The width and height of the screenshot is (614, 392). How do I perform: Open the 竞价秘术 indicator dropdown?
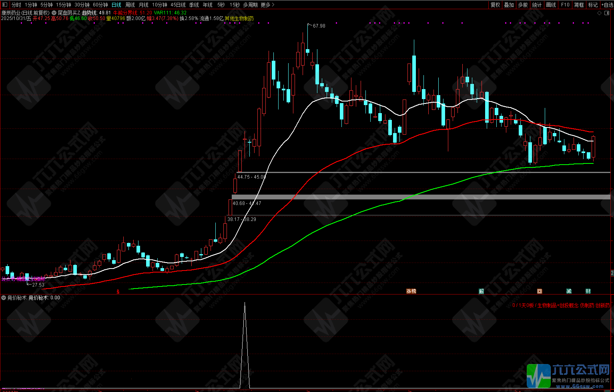pyautogui.click(x=4, y=298)
